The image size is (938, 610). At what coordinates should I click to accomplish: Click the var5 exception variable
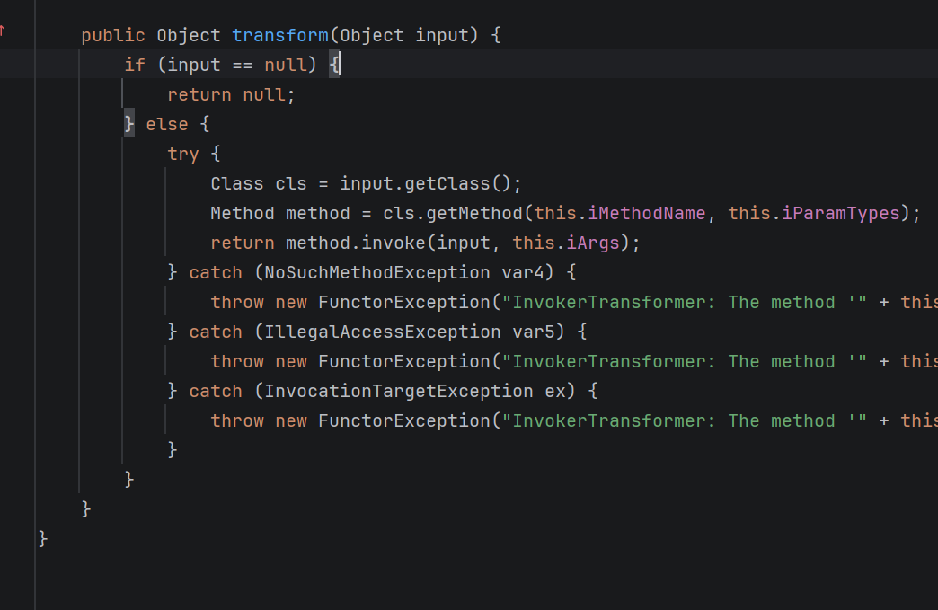pyautogui.click(x=534, y=332)
